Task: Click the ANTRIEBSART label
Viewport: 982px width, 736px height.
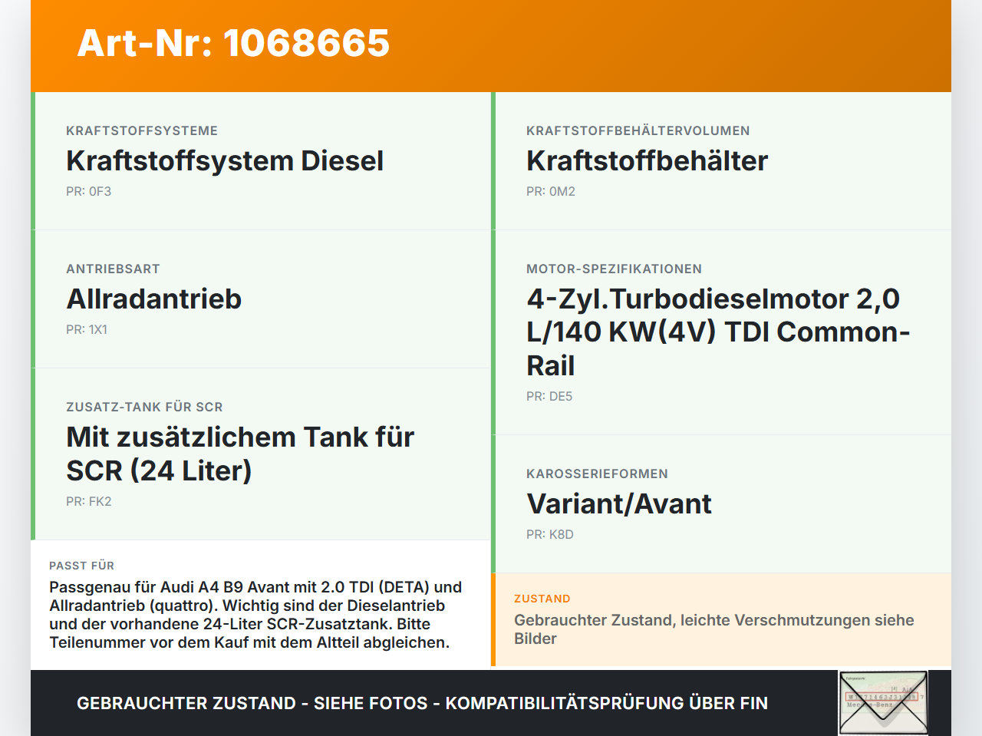Action: tap(113, 269)
